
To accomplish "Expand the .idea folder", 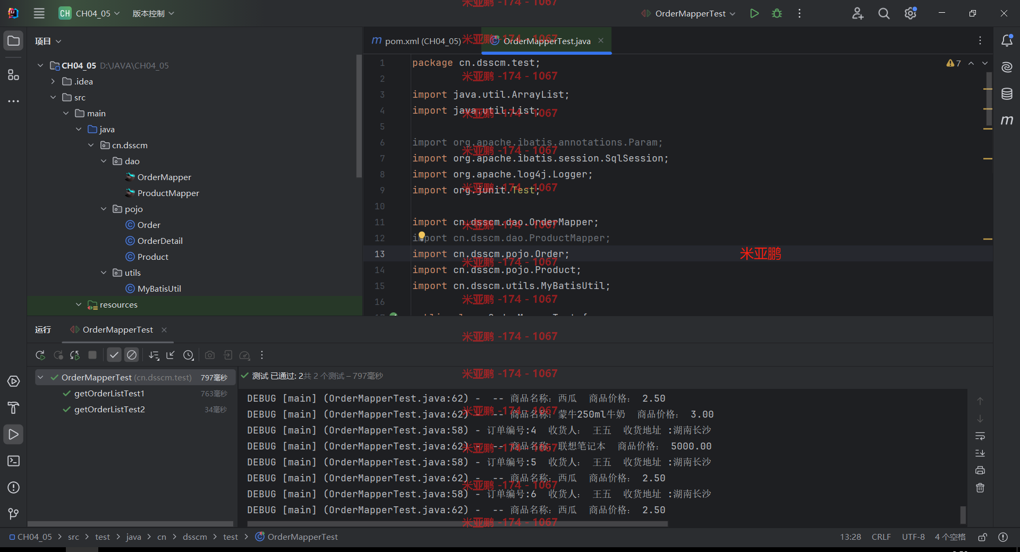I will [53, 81].
